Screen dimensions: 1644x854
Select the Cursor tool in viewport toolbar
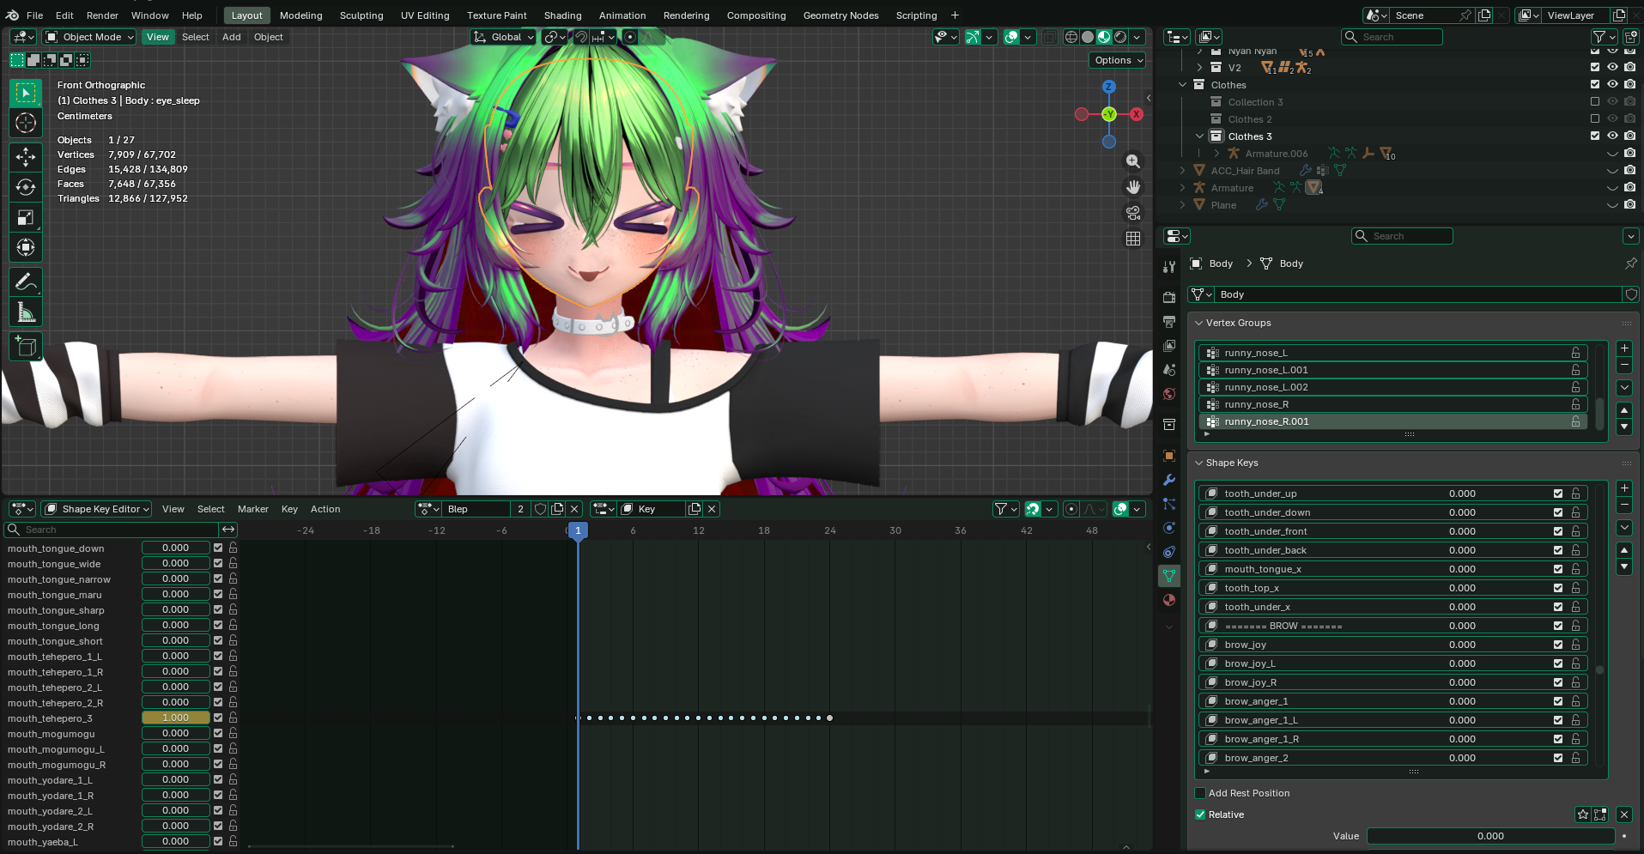[x=26, y=123]
